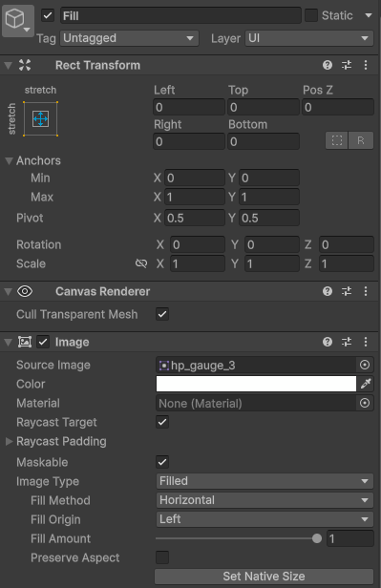
Task: Disable the Image component checkbox
Action: pos(43,342)
